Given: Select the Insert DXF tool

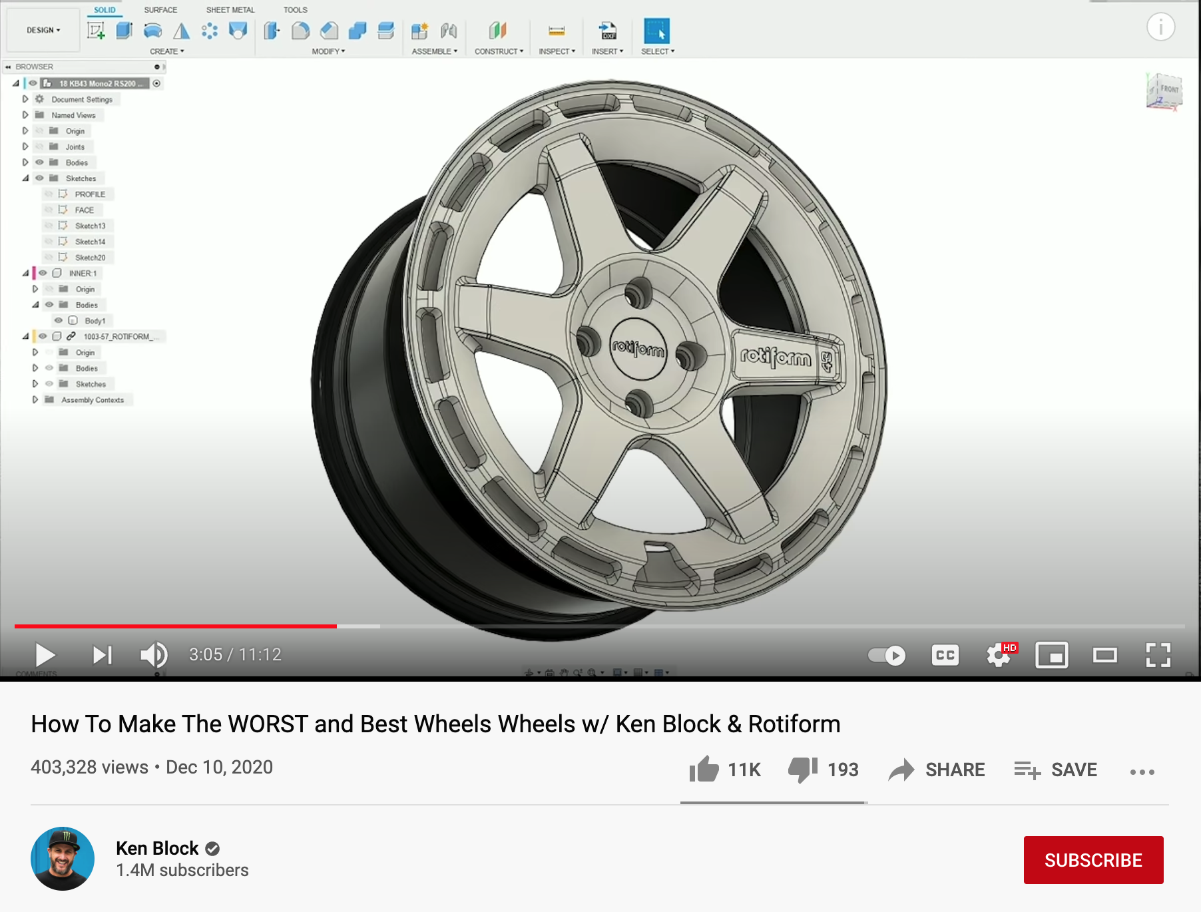Looking at the screenshot, I should 607,31.
